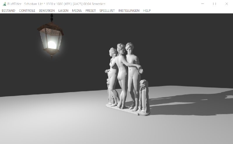This screenshot has height=144, width=233.
Task: Minimize the BluffTitler window
Action: point(201,4)
